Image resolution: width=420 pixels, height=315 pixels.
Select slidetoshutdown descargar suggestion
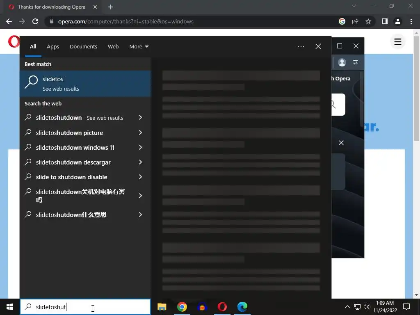pos(73,162)
